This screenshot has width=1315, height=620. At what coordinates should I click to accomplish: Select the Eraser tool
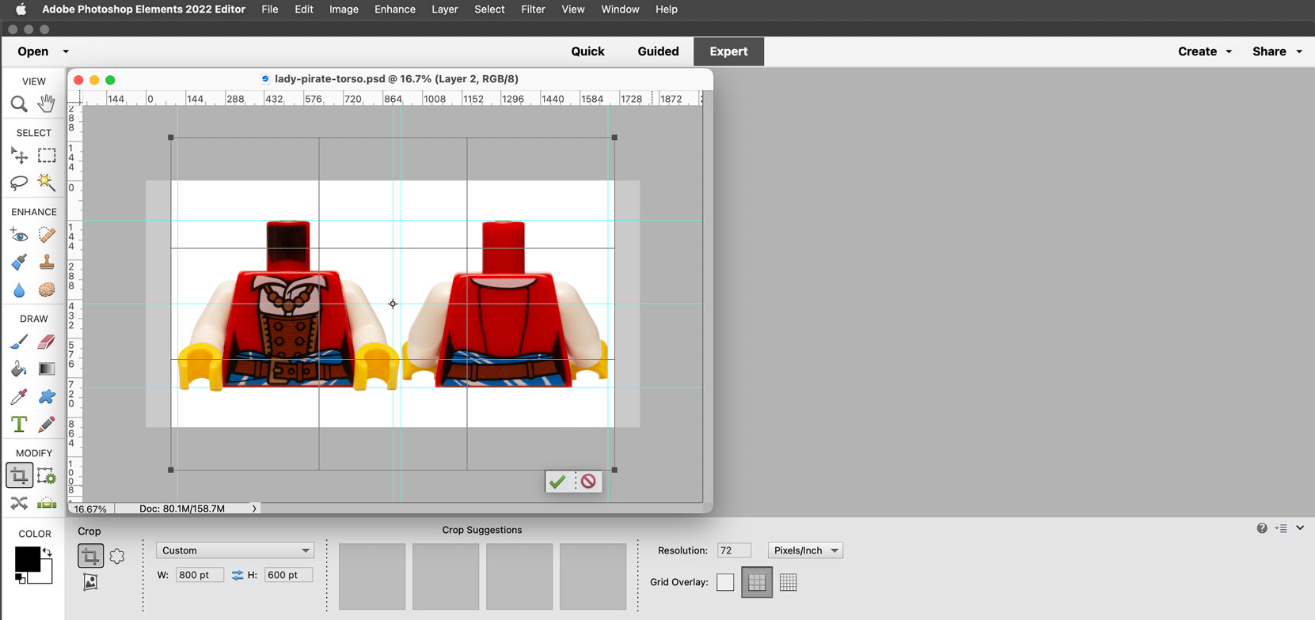tap(47, 342)
